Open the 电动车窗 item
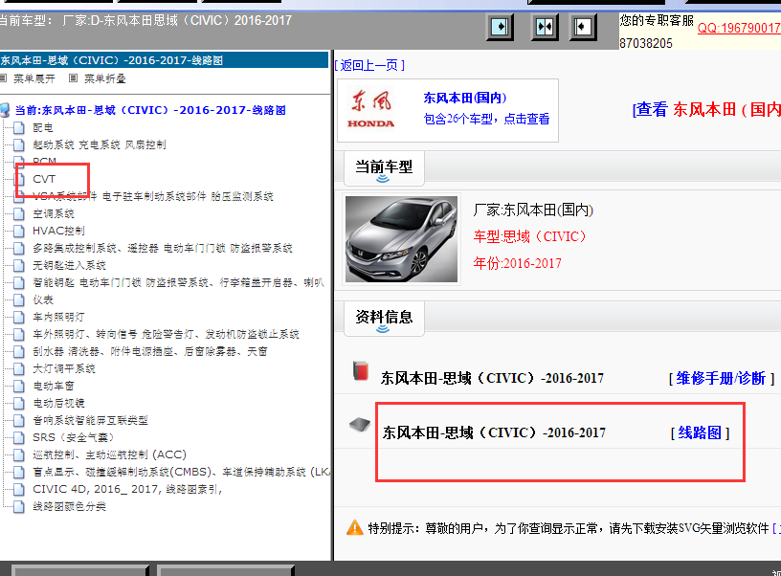This screenshot has width=781, height=576. point(54,386)
